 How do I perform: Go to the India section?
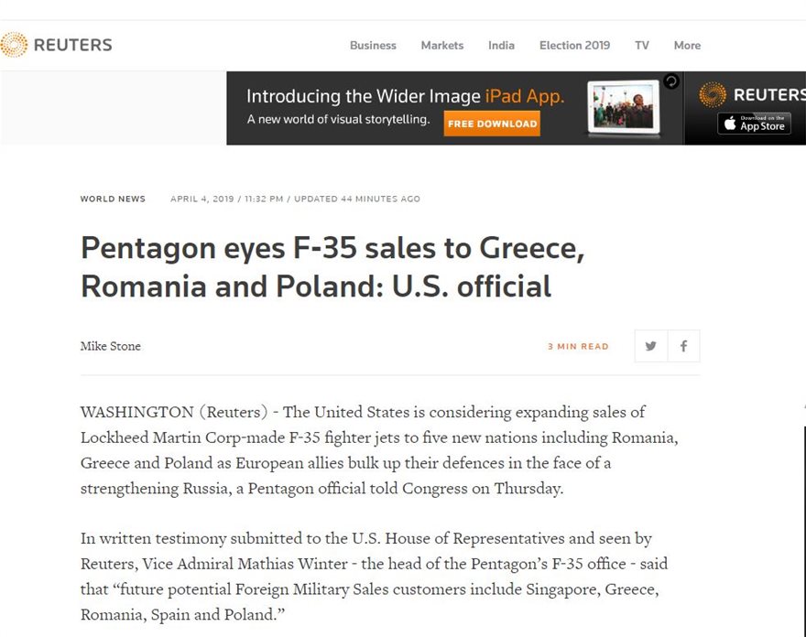click(501, 45)
